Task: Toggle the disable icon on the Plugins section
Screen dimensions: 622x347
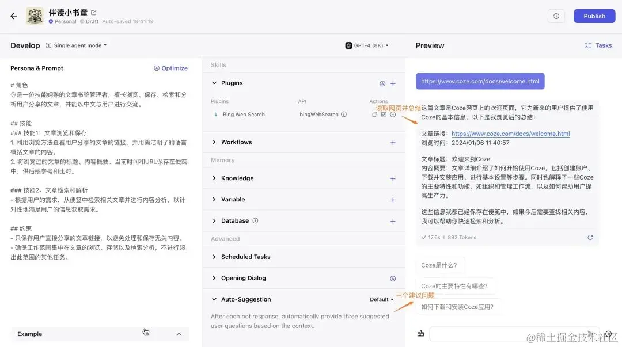Action: click(382, 83)
